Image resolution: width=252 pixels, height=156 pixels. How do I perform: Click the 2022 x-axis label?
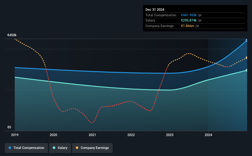pyautogui.click(x=131, y=135)
